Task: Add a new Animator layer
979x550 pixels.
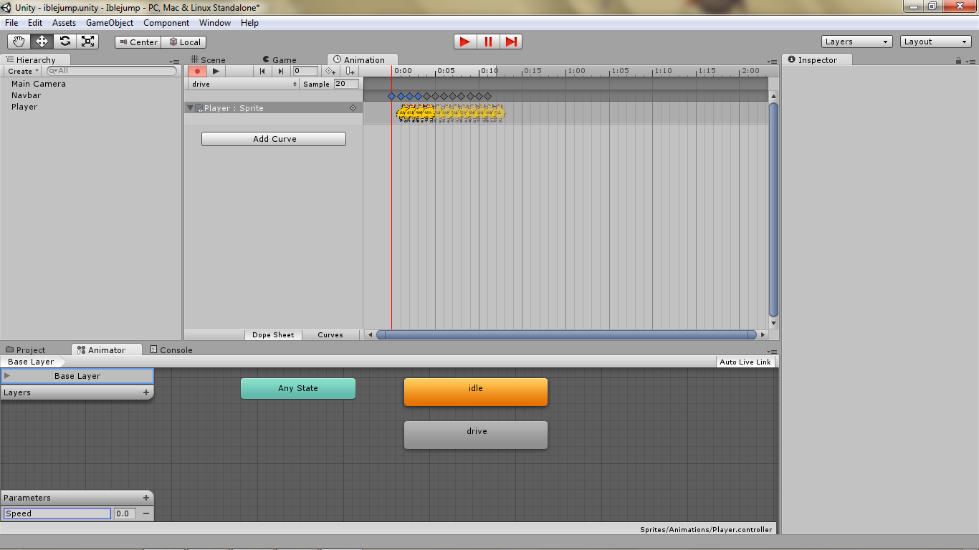Action: [x=146, y=392]
